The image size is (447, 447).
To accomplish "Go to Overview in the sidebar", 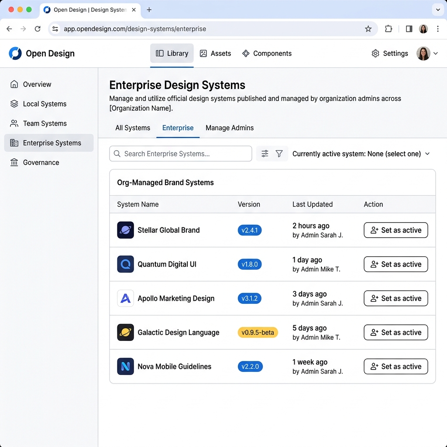I will tap(49, 84).
